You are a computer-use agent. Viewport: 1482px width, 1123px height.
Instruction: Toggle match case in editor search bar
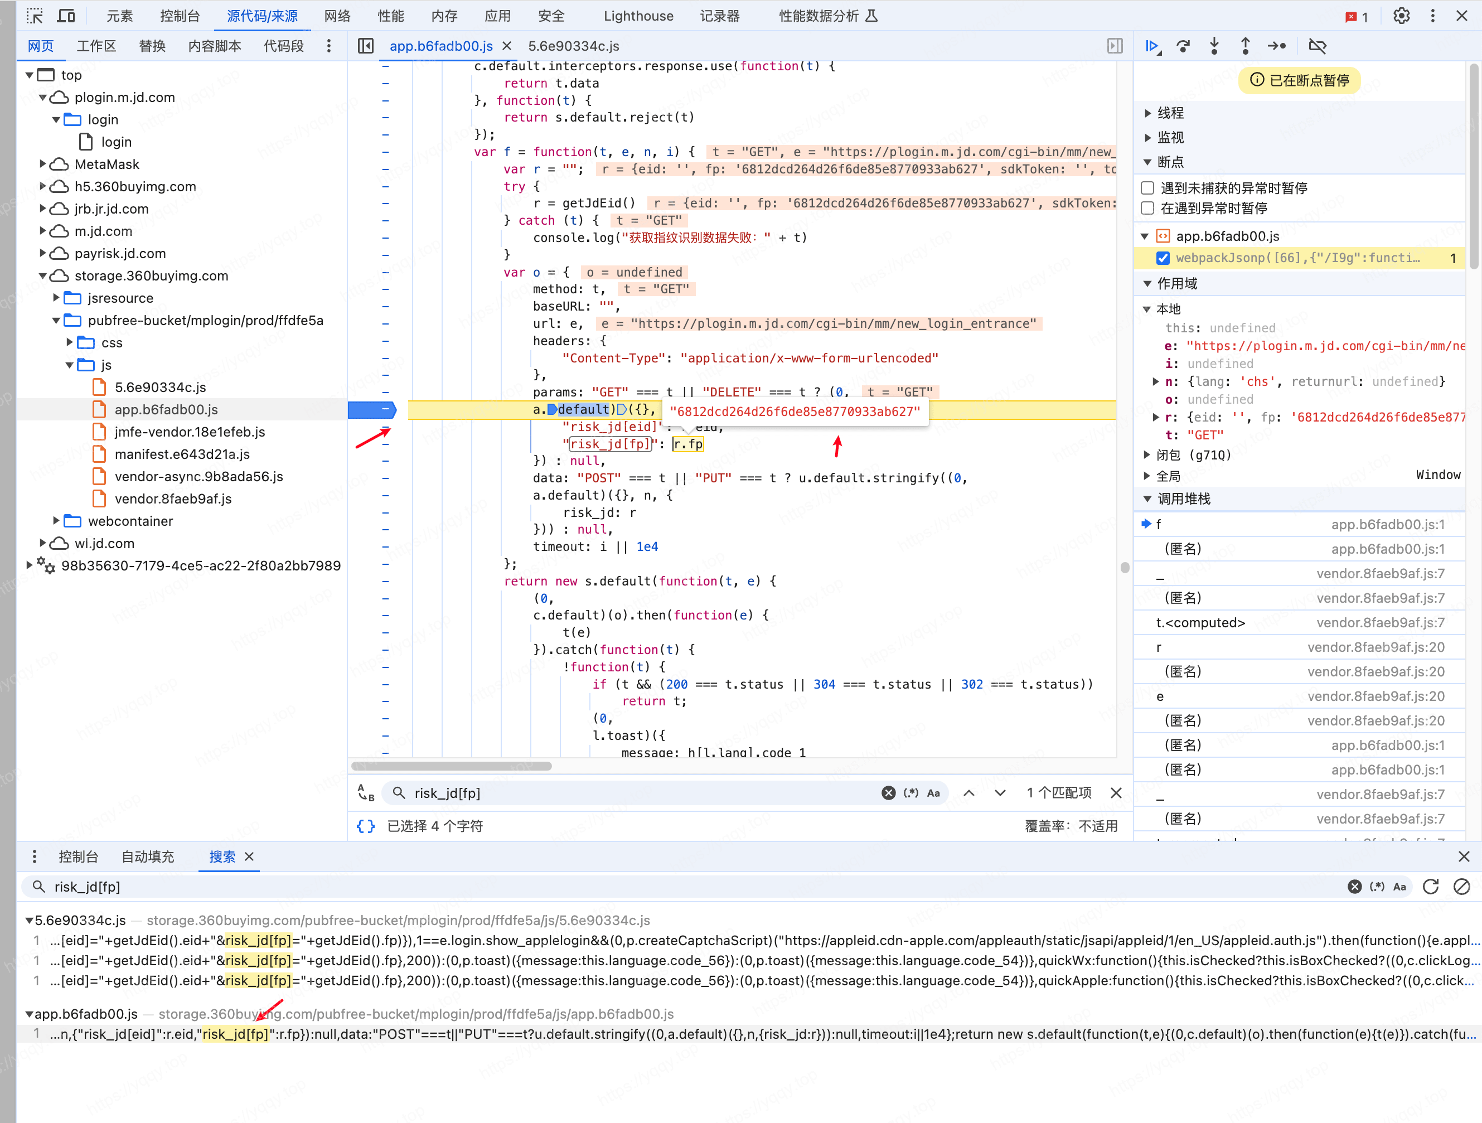click(933, 793)
